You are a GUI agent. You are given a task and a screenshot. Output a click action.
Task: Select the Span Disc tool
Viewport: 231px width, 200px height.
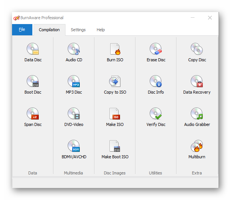coord(33,117)
